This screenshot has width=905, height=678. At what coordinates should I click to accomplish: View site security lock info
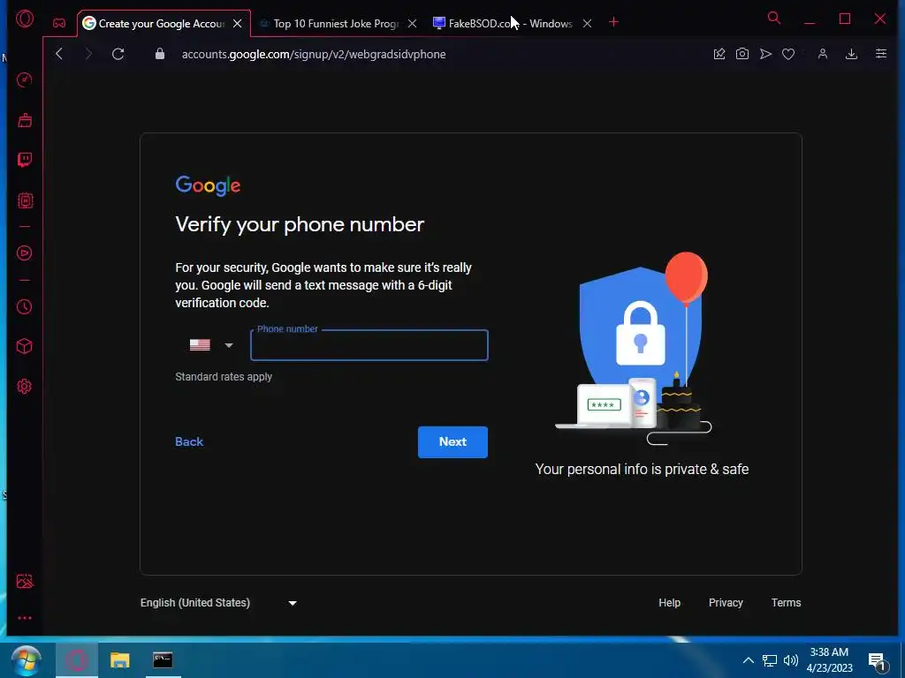click(160, 54)
